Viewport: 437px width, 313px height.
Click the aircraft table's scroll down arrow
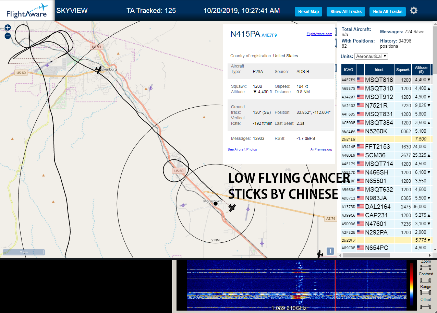[435, 250]
